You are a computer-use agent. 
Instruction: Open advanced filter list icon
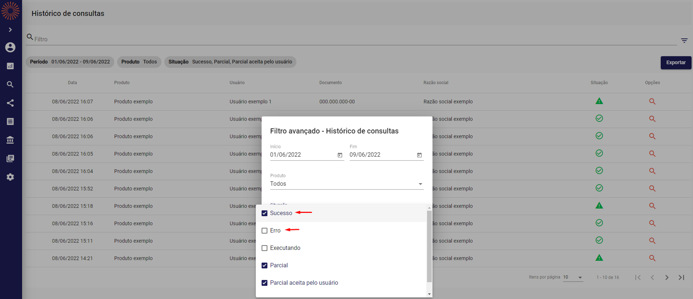(684, 40)
